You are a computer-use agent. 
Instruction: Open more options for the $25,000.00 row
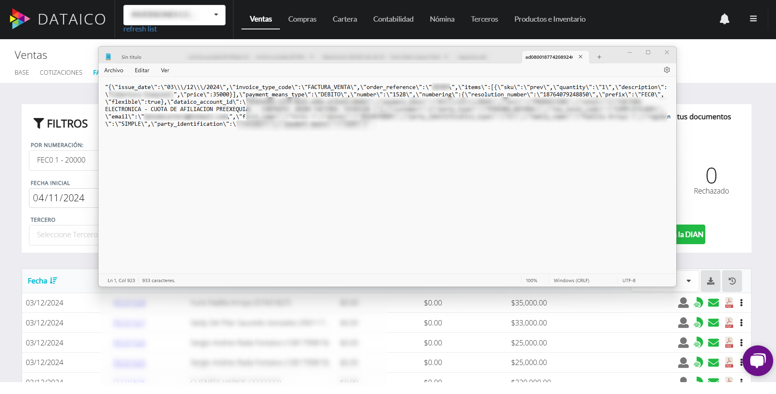741,343
